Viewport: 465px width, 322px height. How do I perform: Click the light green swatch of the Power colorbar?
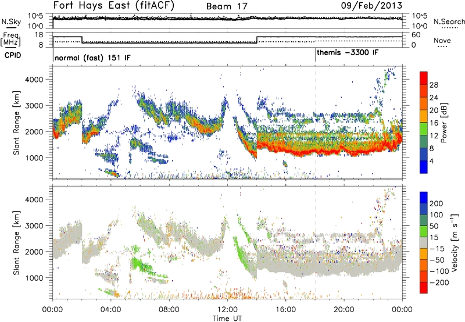pyautogui.click(x=424, y=129)
